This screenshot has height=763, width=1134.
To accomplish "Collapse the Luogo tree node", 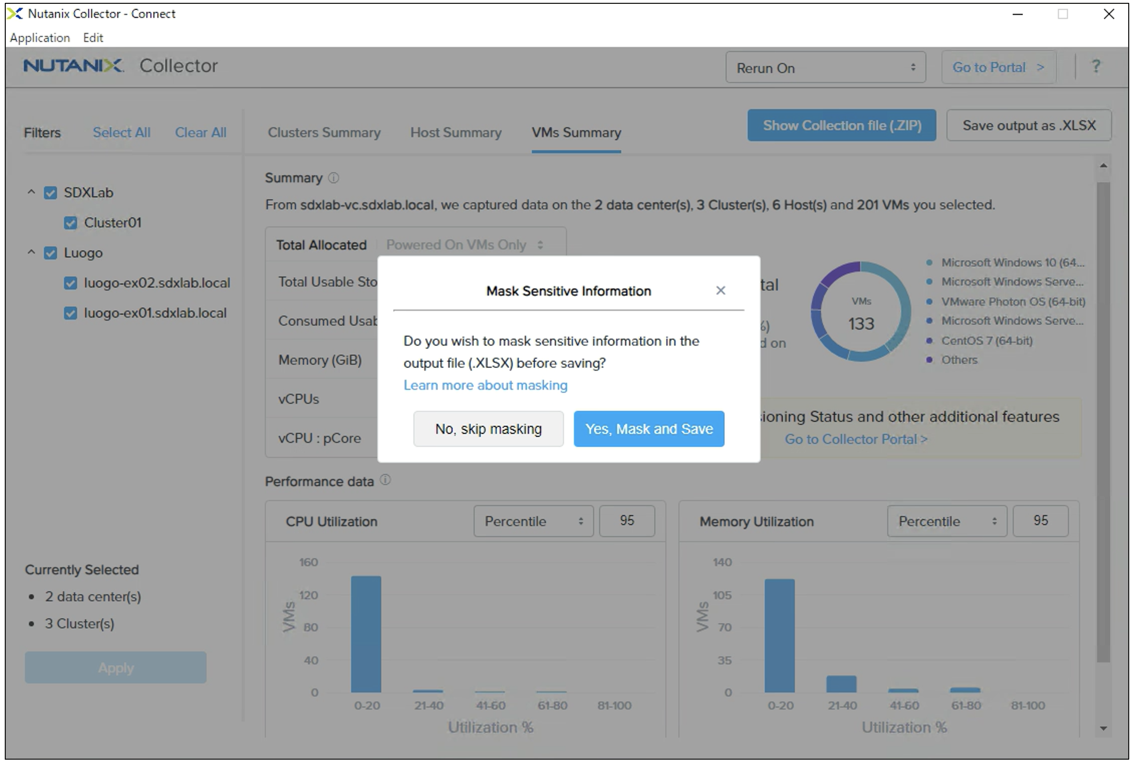I will [31, 253].
